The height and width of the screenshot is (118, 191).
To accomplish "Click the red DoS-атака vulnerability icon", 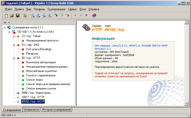I will pos(23,49).
